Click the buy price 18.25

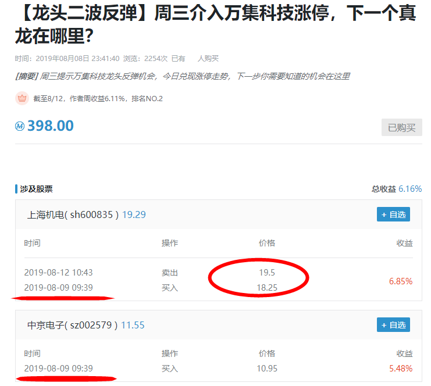pyautogui.click(x=267, y=288)
